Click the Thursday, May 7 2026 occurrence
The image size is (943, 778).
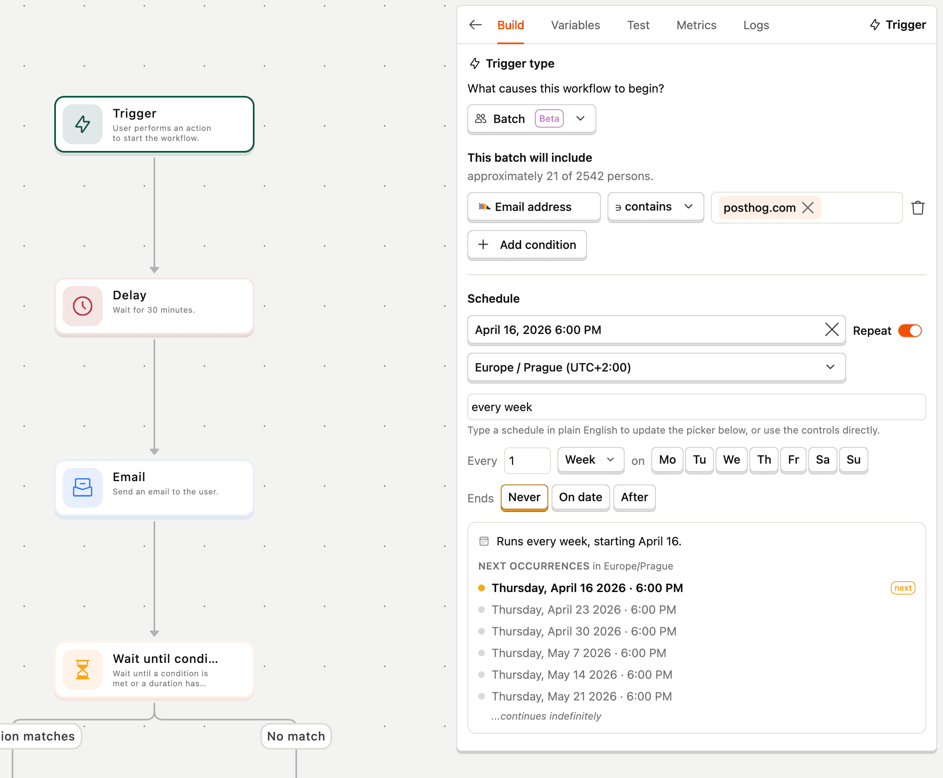(579, 653)
